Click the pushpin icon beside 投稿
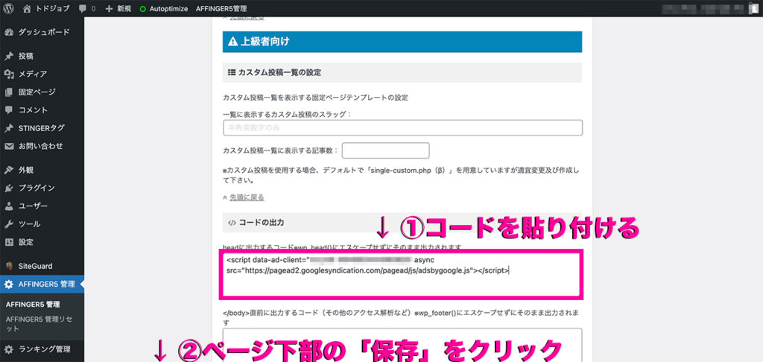 pos(9,56)
